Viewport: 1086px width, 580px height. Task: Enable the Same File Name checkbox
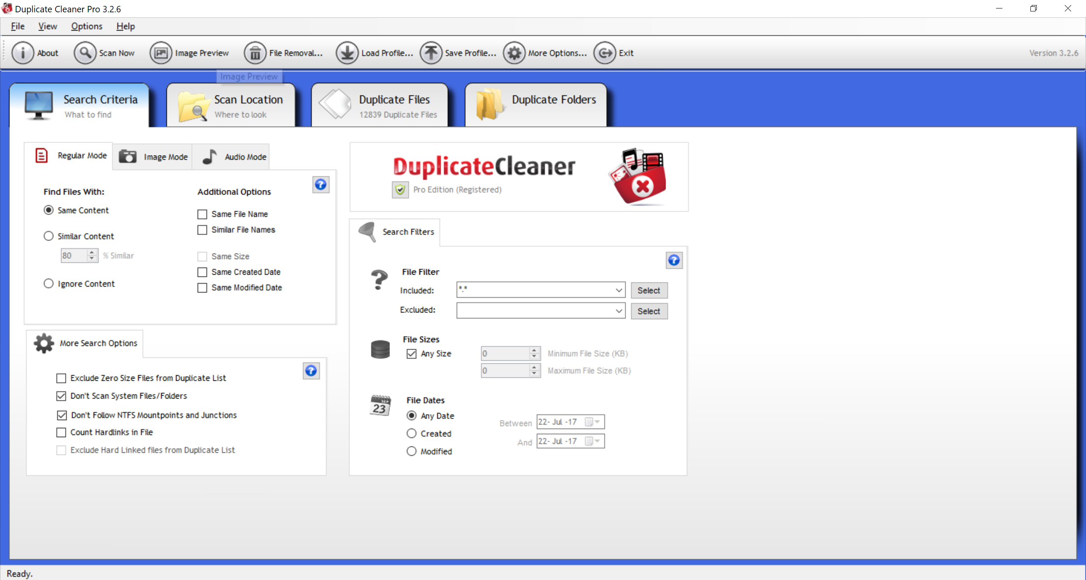click(202, 214)
